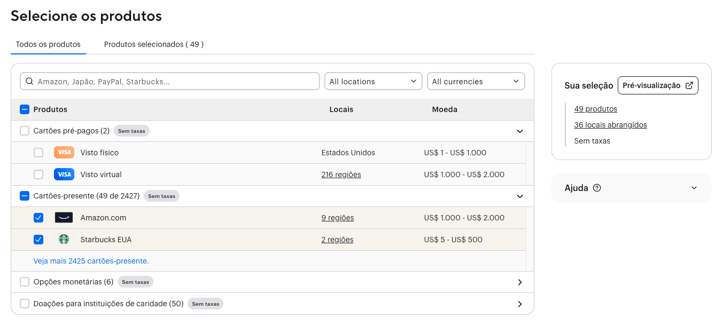
Task: Click the Starbucks EUA logo
Action: [x=64, y=240]
